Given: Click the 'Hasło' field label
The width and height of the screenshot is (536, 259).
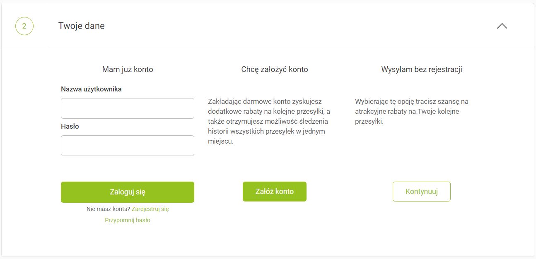Looking at the screenshot, I should [70, 126].
